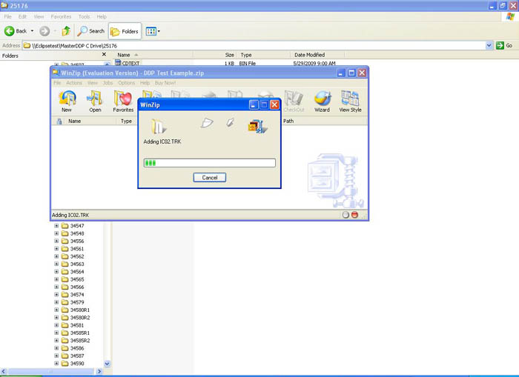The image size is (519, 377).
Task: Select folder 34580R2 in tree
Action: 80,318
